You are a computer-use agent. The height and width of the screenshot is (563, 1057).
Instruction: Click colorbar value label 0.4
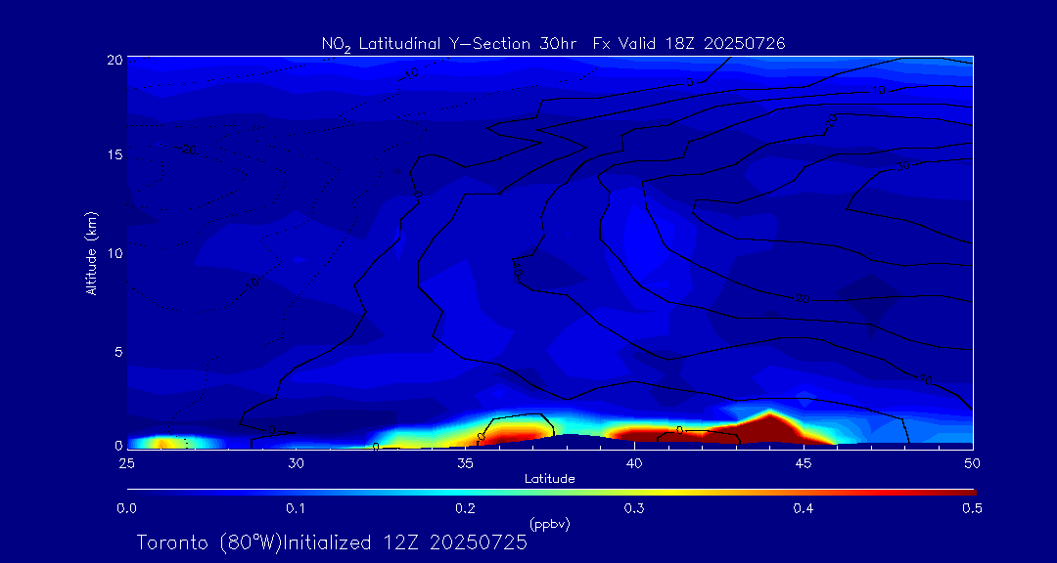click(x=804, y=508)
